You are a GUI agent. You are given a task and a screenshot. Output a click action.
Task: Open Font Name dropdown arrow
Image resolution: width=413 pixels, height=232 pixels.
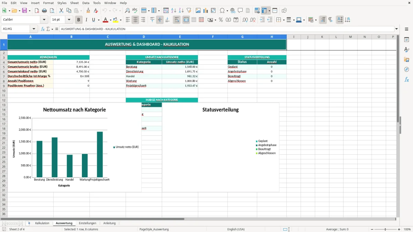click(44, 20)
